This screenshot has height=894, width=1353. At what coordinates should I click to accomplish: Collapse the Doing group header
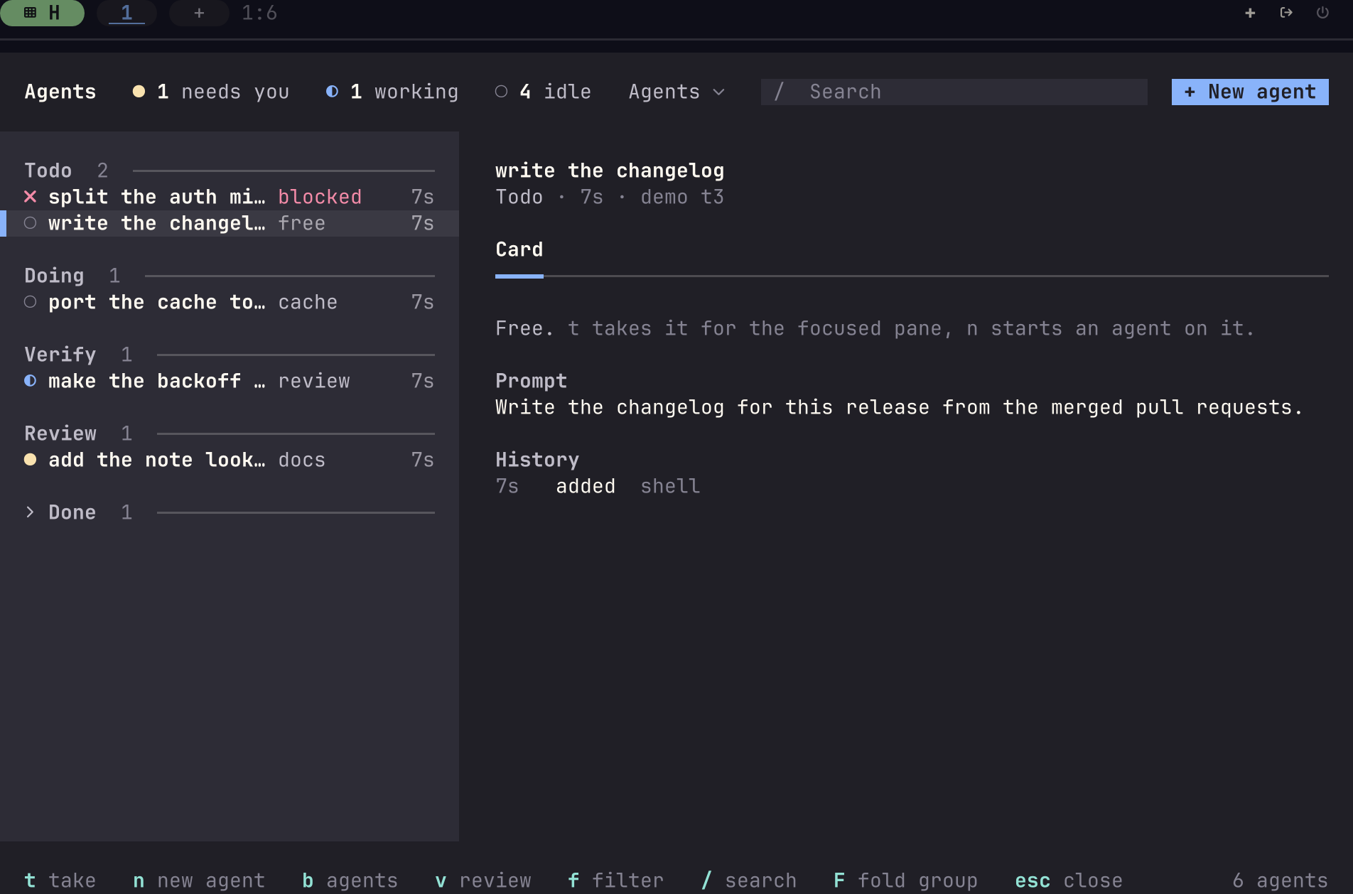[x=230, y=276]
